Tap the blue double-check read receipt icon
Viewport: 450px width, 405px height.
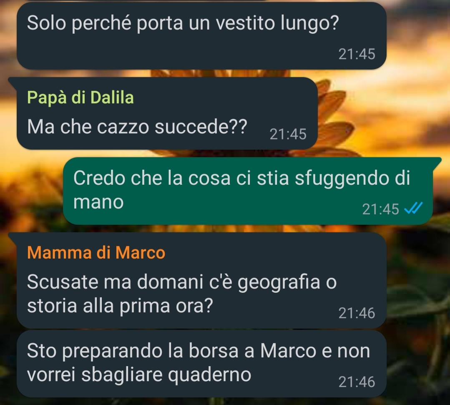[414, 209]
